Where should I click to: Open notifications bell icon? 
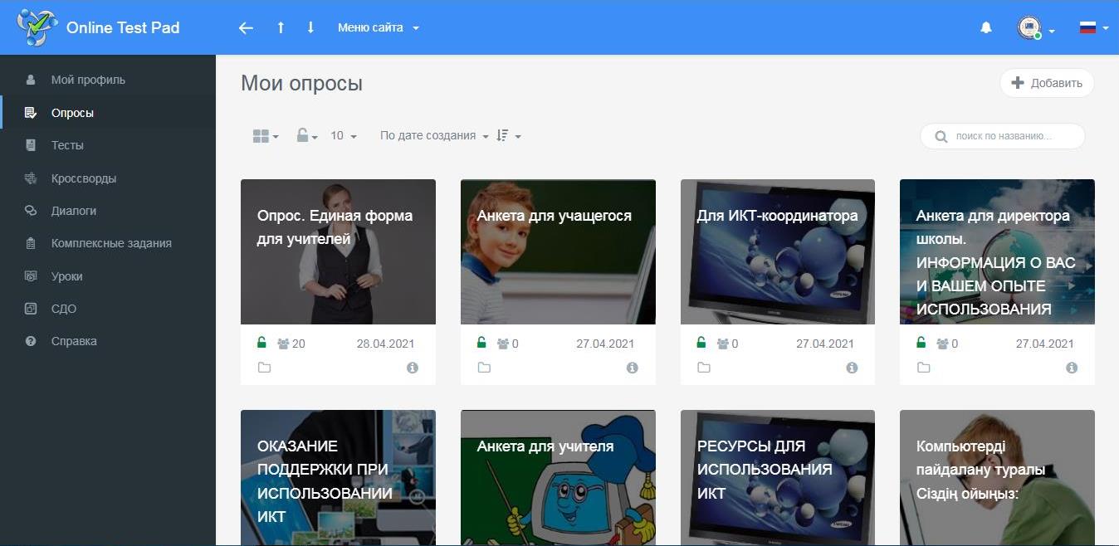[x=986, y=28]
